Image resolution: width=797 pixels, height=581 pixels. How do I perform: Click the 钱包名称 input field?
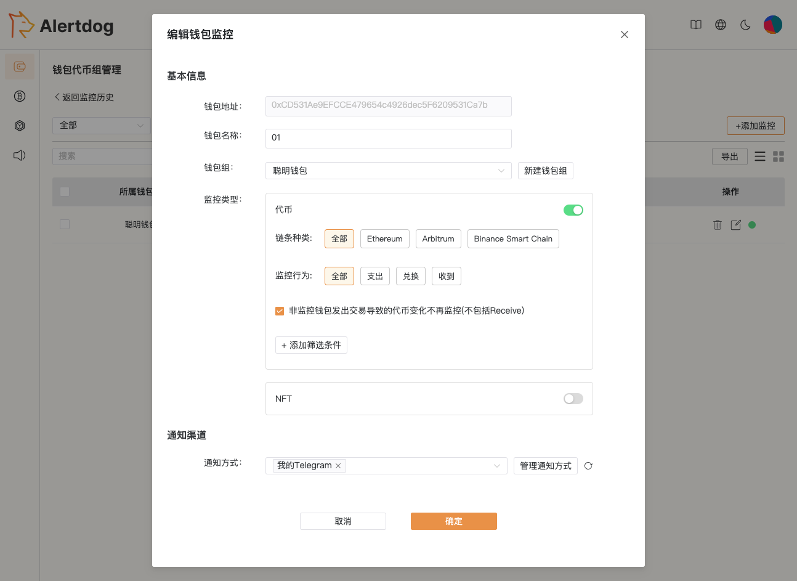tap(388, 138)
